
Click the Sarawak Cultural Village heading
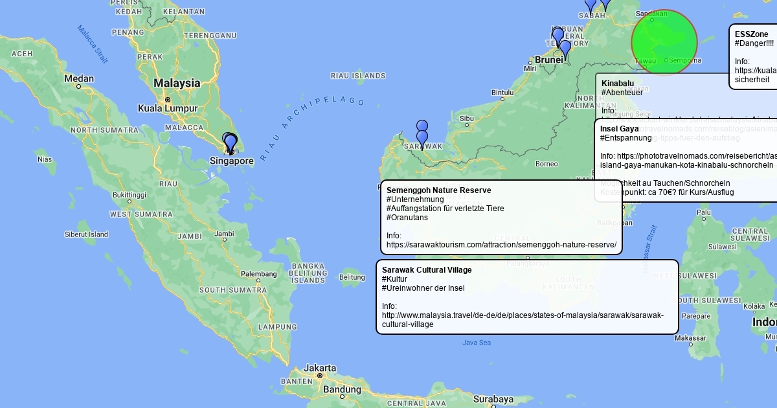pyautogui.click(x=427, y=270)
